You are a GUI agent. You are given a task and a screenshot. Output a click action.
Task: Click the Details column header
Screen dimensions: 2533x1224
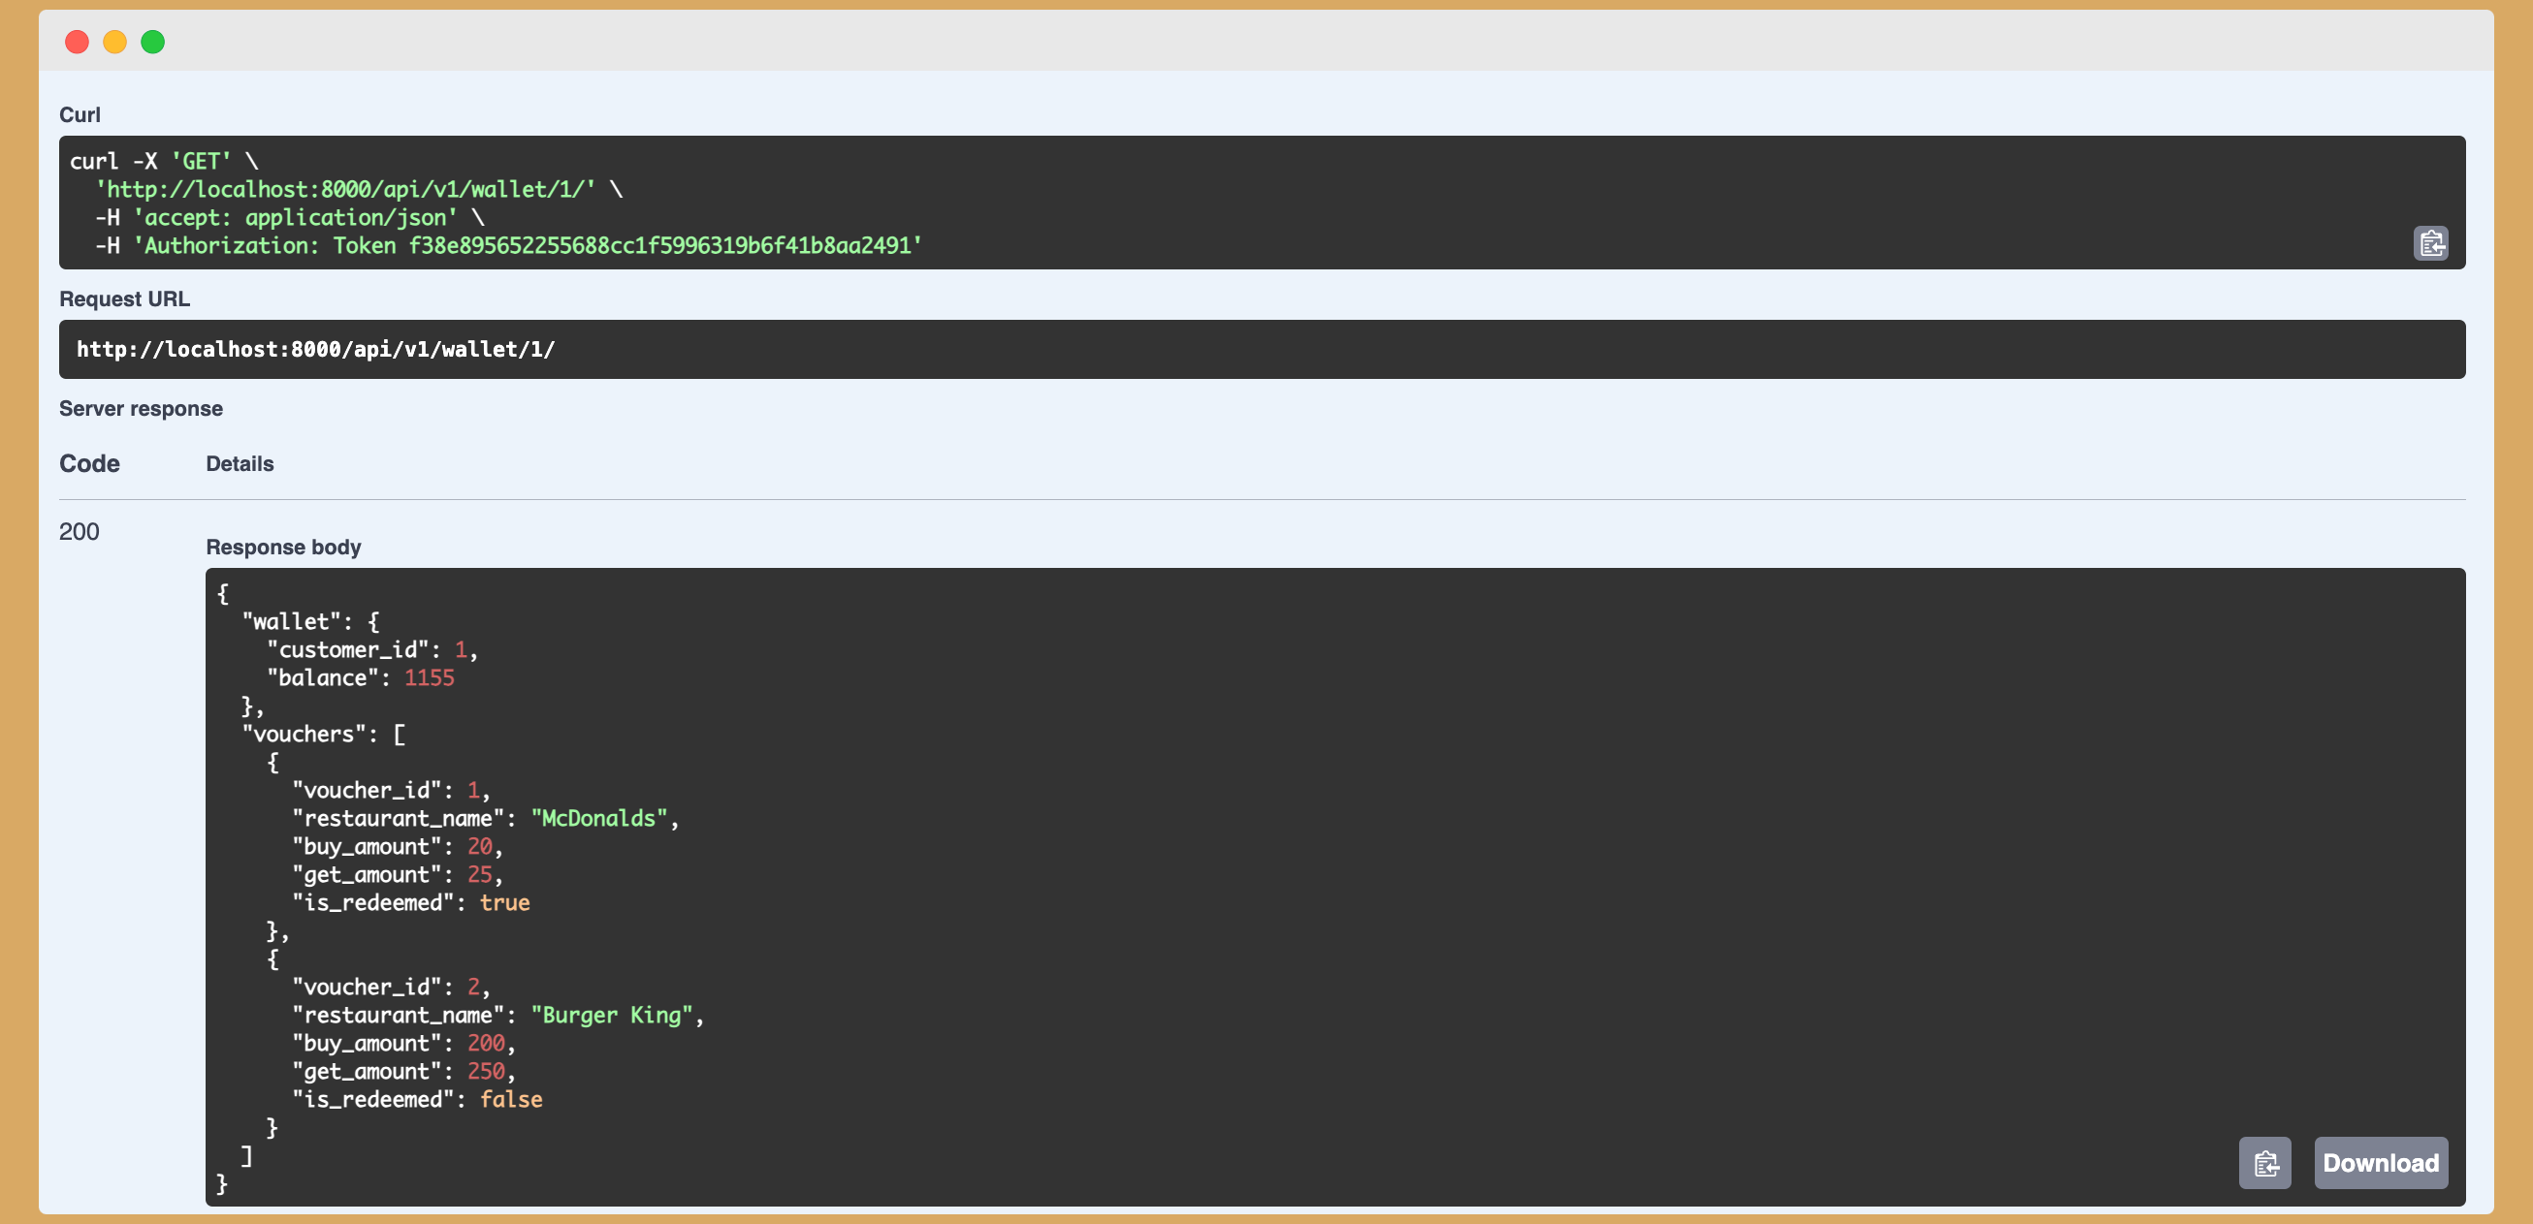point(240,463)
